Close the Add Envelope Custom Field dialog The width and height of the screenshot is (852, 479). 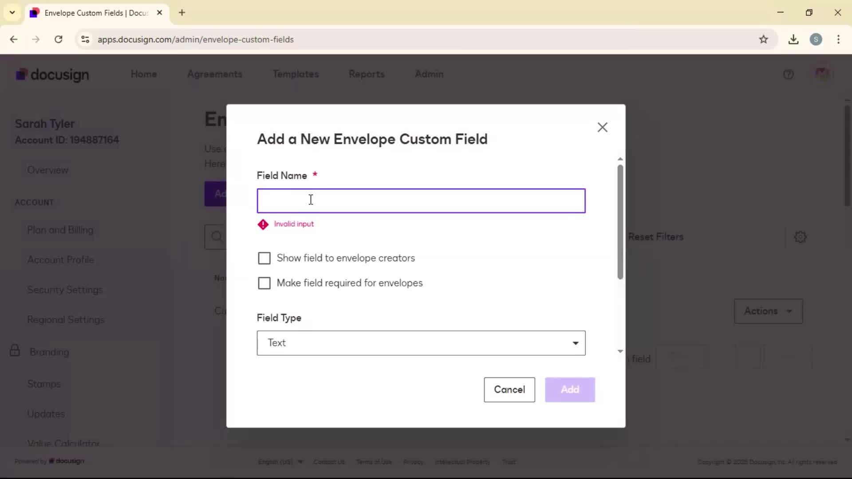click(x=602, y=127)
